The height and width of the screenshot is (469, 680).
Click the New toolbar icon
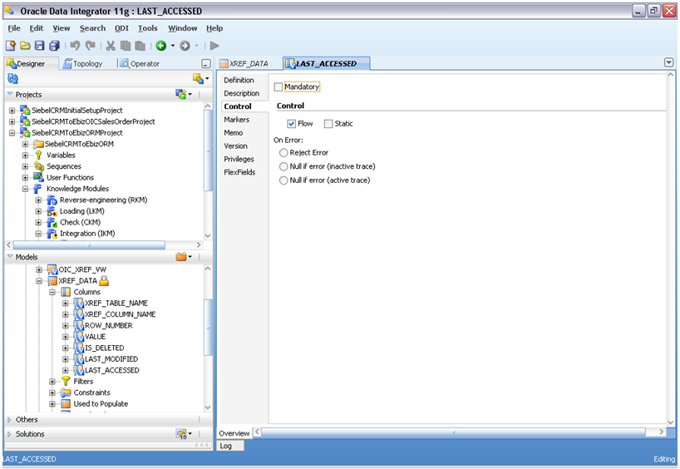11,46
